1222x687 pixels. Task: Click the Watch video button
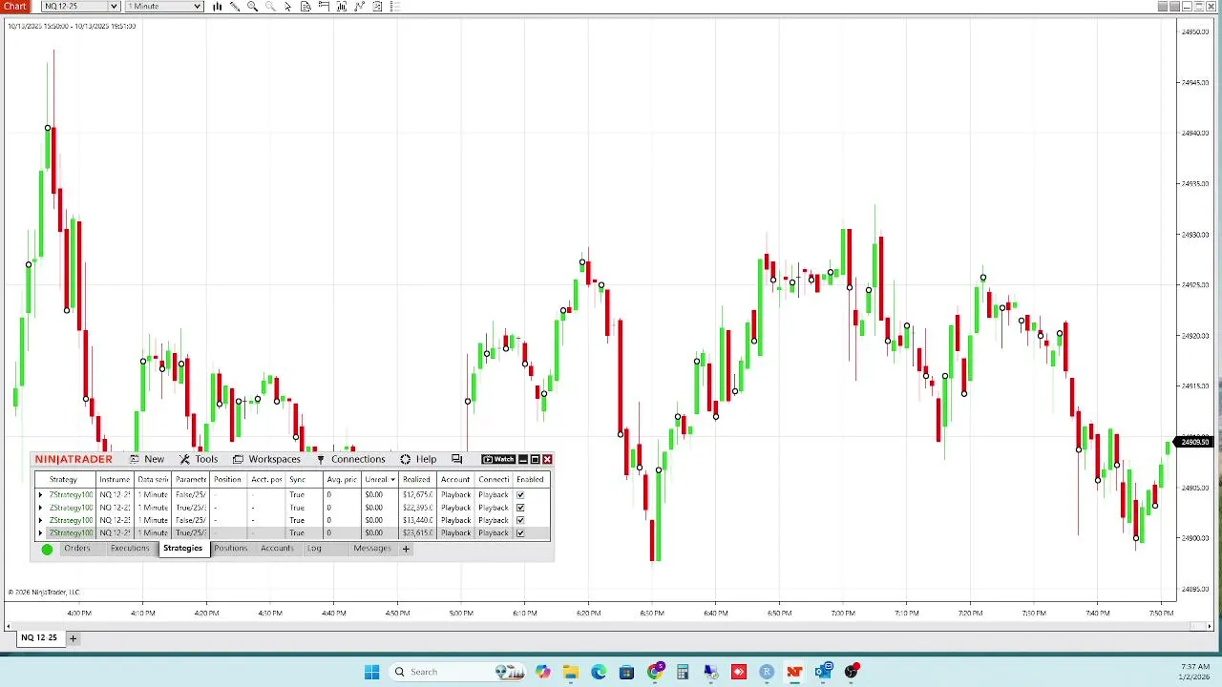498,460
